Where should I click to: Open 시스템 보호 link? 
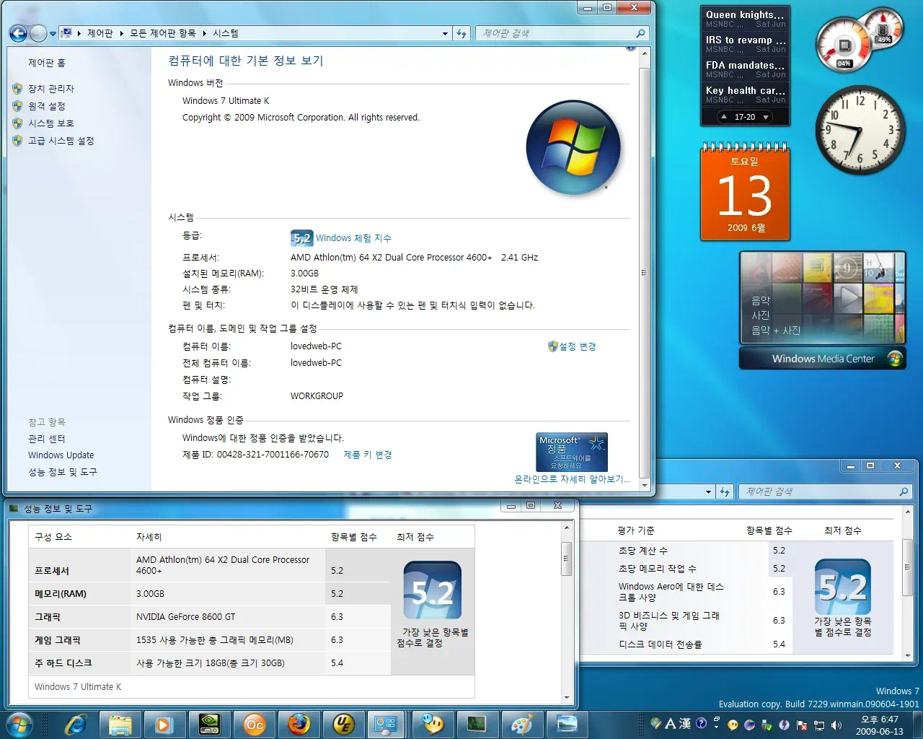[x=51, y=123]
